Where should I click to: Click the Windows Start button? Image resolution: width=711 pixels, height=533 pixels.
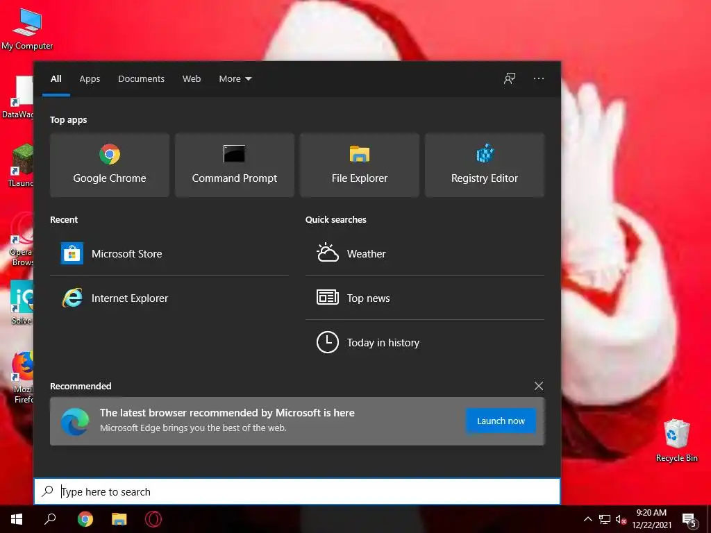(x=17, y=519)
